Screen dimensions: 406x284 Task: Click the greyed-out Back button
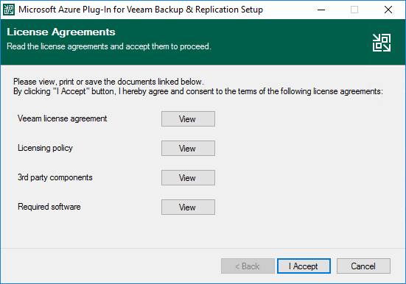248,266
